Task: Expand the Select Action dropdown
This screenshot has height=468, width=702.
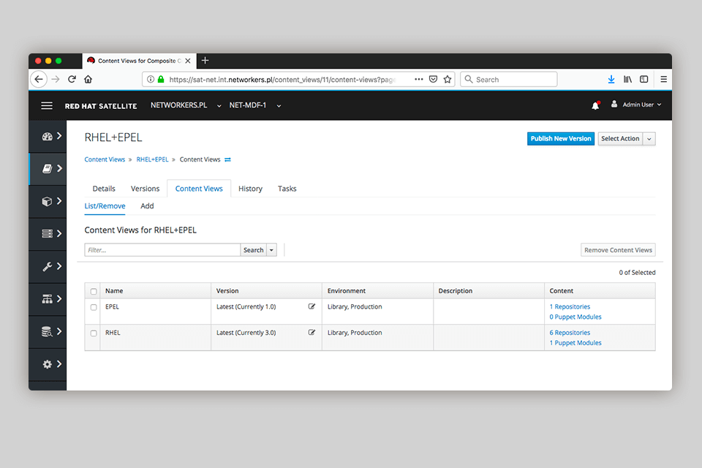Action: [x=649, y=139]
